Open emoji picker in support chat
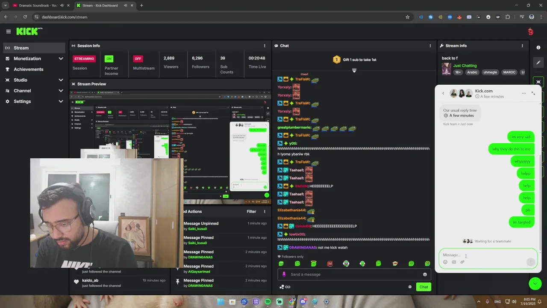This screenshot has width=547, height=308. tap(445, 262)
